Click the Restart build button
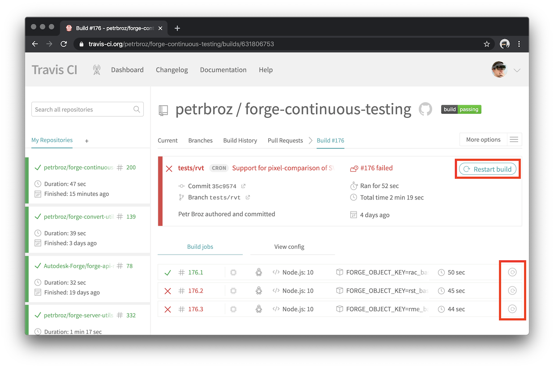Screen dimensions: 554x368 [488, 169]
